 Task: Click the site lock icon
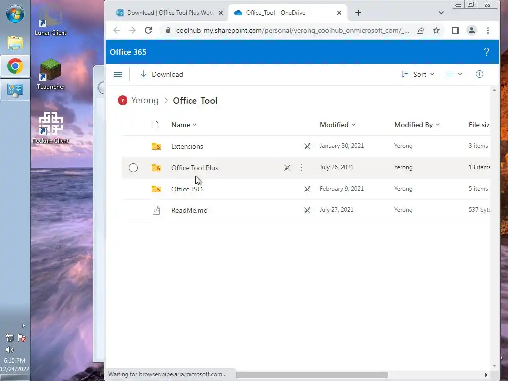pyautogui.click(x=168, y=30)
